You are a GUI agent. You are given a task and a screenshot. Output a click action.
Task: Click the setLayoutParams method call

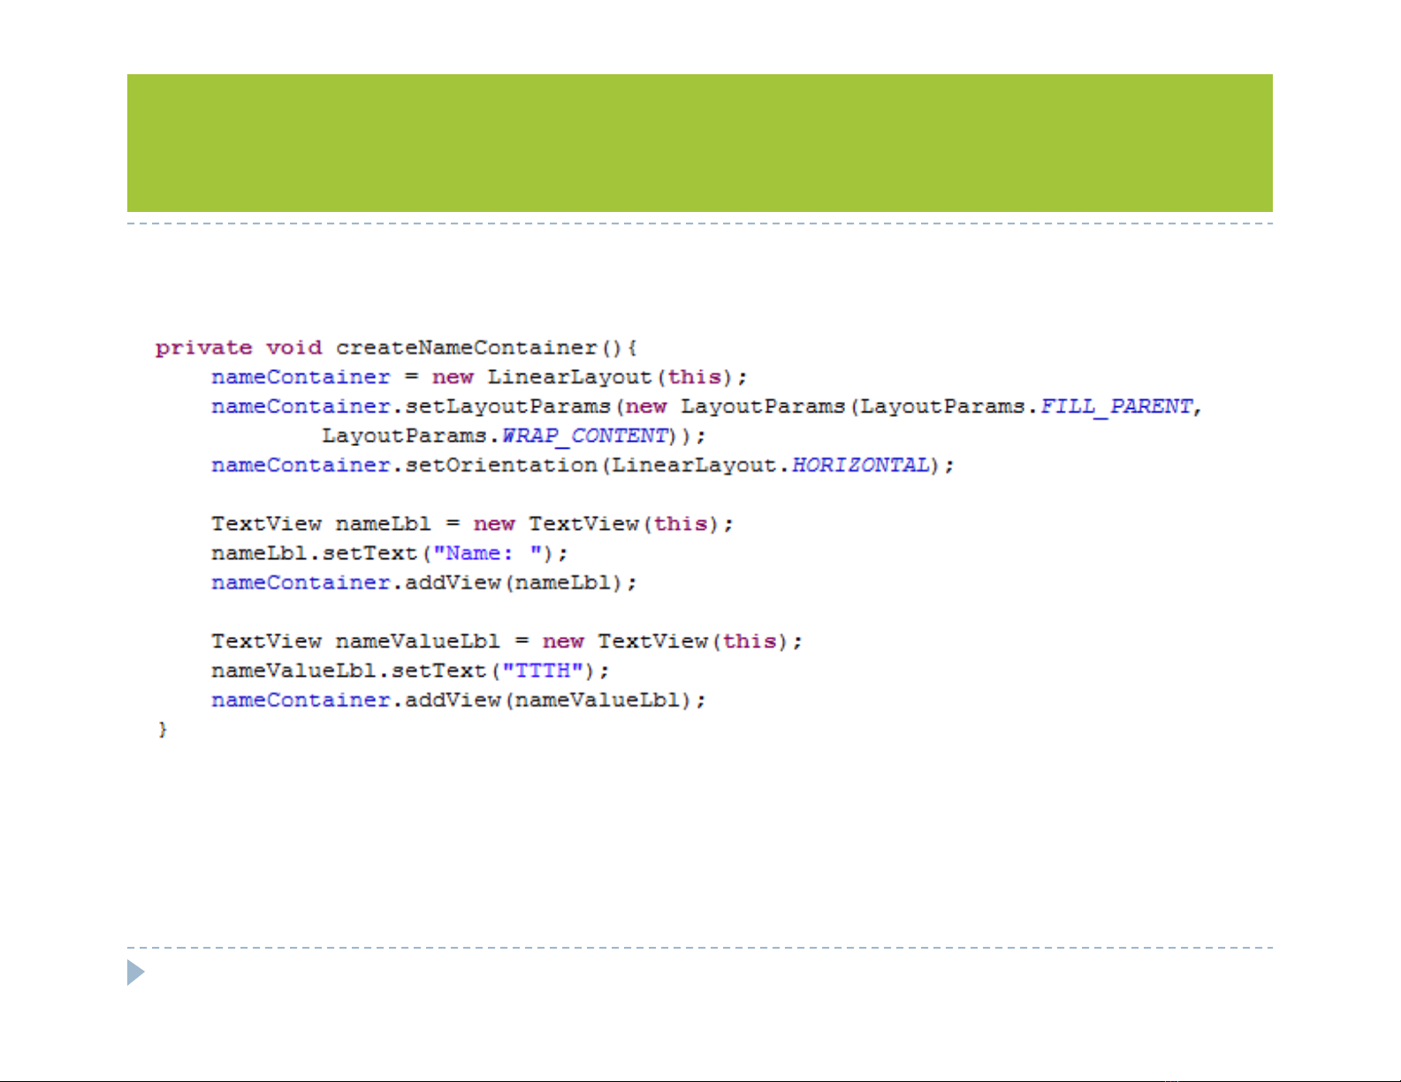point(507,406)
